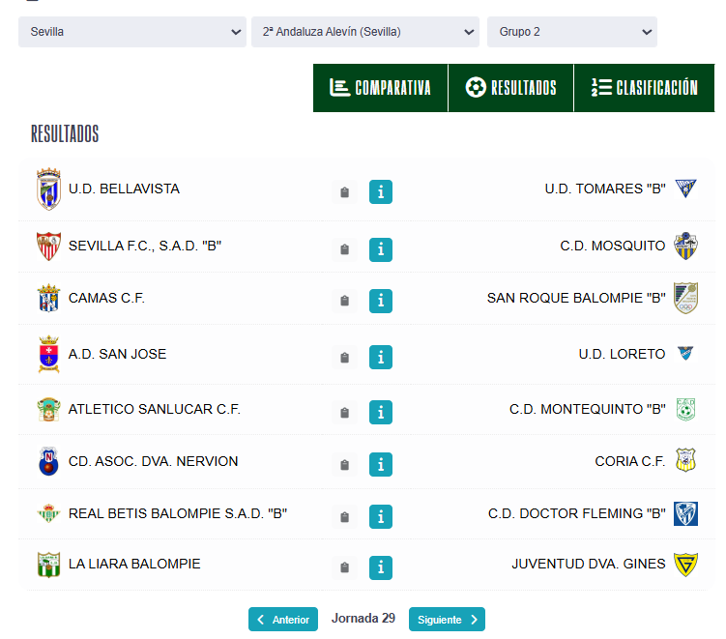The height and width of the screenshot is (639, 726).
Task: Open info icon for Real Betis B match
Action: click(381, 516)
